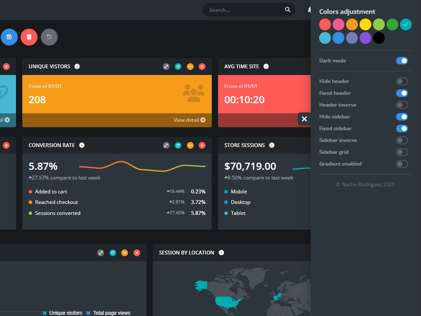The image size is (421, 316).
Task: Enable the Hide header switch
Action: tap(402, 81)
